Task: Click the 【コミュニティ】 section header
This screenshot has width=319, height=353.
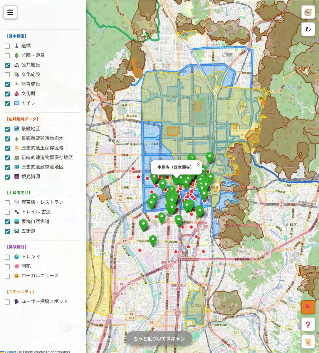Action: click(x=20, y=292)
